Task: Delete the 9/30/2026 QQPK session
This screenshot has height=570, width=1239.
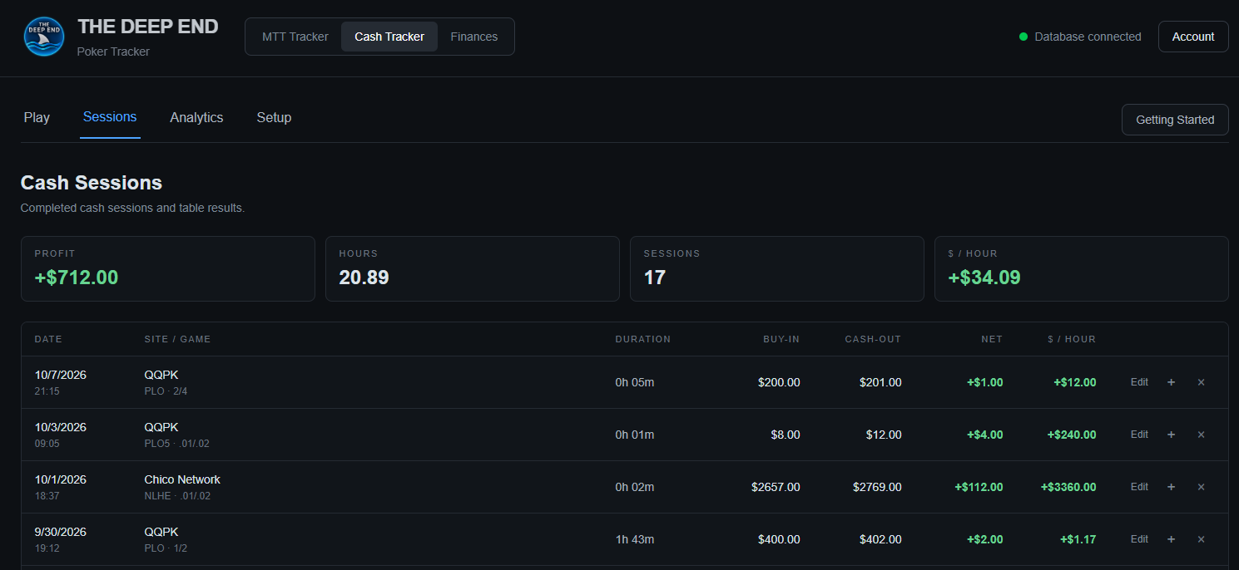Action: point(1201,539)
